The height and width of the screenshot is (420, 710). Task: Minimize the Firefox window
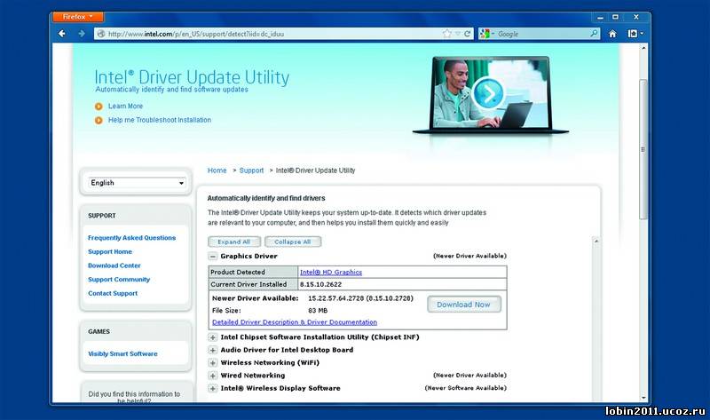(600, 17)
